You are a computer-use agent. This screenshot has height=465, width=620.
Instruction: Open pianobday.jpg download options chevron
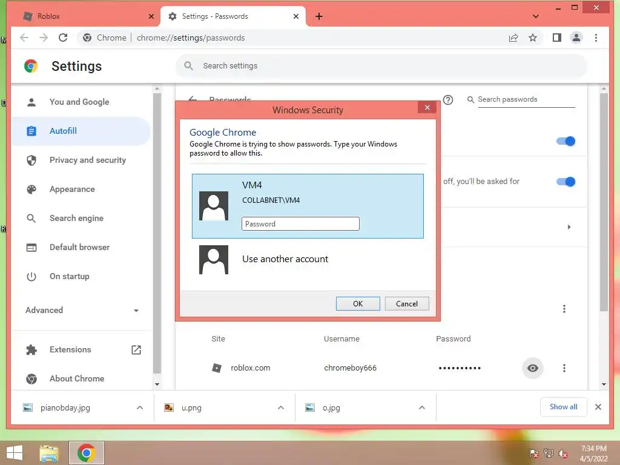coord(140,407)
